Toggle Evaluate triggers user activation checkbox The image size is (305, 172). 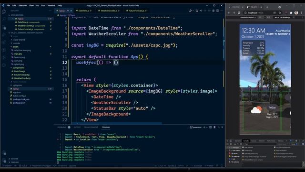(x=274, y=157)
